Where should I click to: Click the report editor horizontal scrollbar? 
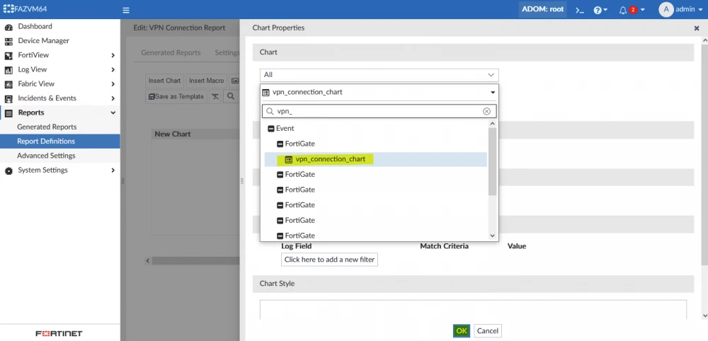(x=195, y=261)
